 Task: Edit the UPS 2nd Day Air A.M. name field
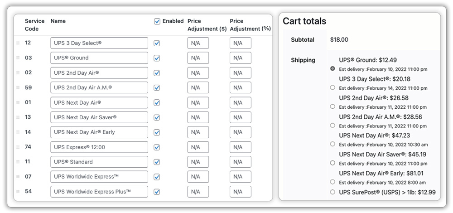[x=99, y=87]
